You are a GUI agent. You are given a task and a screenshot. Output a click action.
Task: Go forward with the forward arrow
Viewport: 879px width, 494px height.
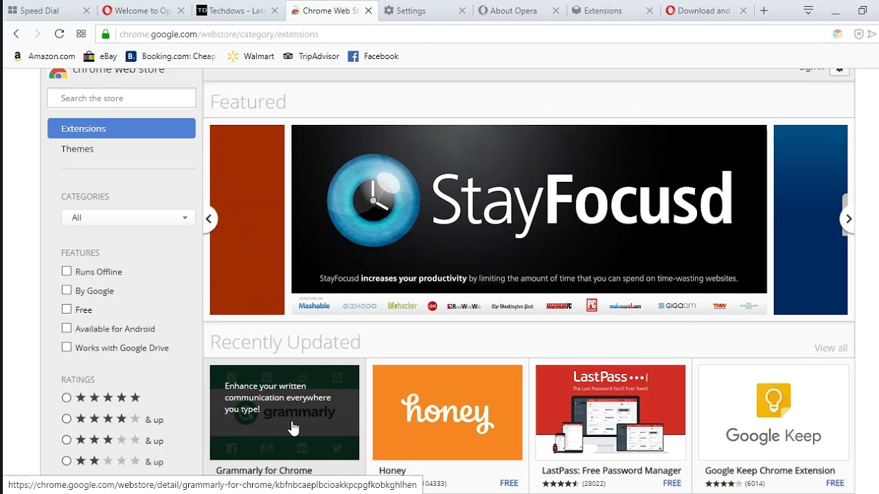tap(37, 34)
